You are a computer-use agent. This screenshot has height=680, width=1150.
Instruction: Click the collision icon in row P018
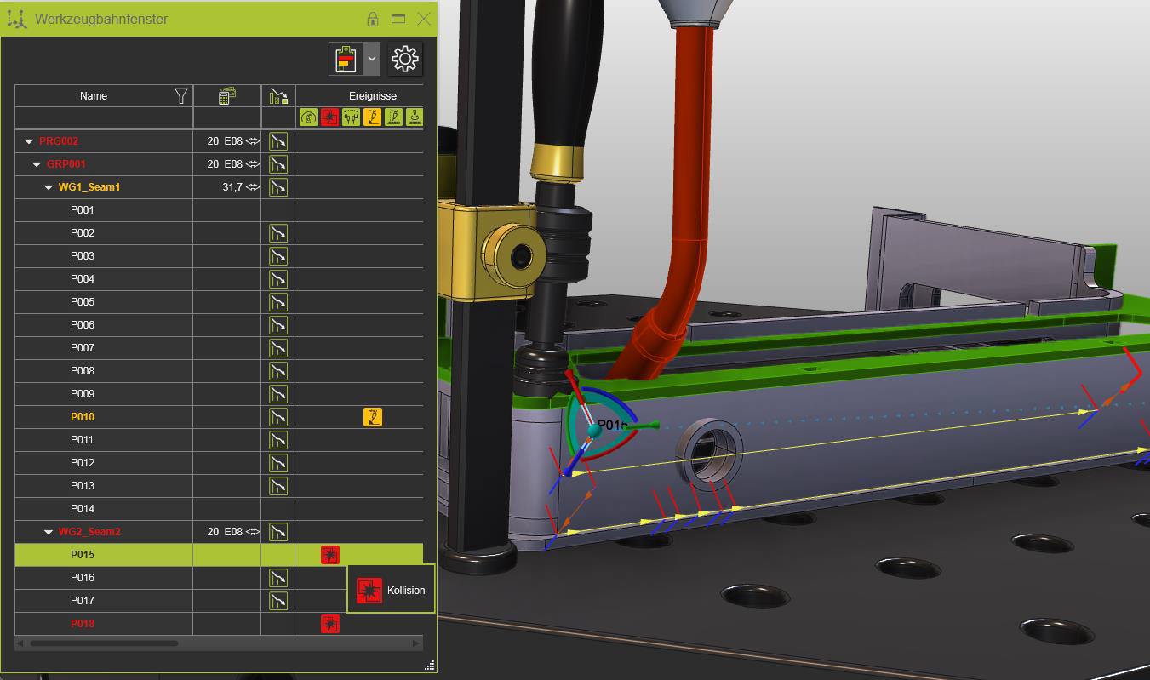329,624
